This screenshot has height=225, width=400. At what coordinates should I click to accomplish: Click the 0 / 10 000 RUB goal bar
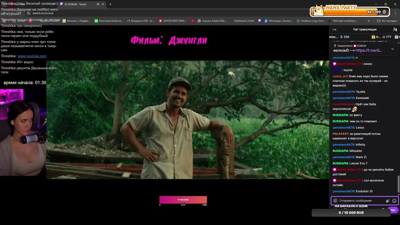(x=351, y=213)
